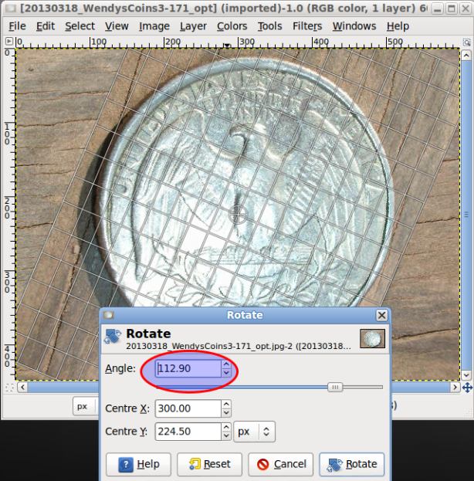Click the Centre X input field
The width and height of the screenshot is (474, 481).
coord(188,408)
